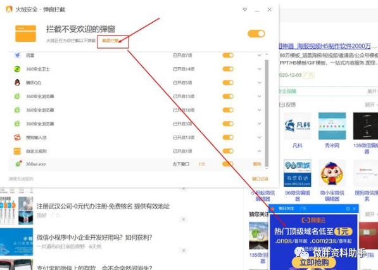Click 立即抢购 button in the ad
Viewport: 378px width, 270px height.
pyautogui.click(x=314, y=262)
